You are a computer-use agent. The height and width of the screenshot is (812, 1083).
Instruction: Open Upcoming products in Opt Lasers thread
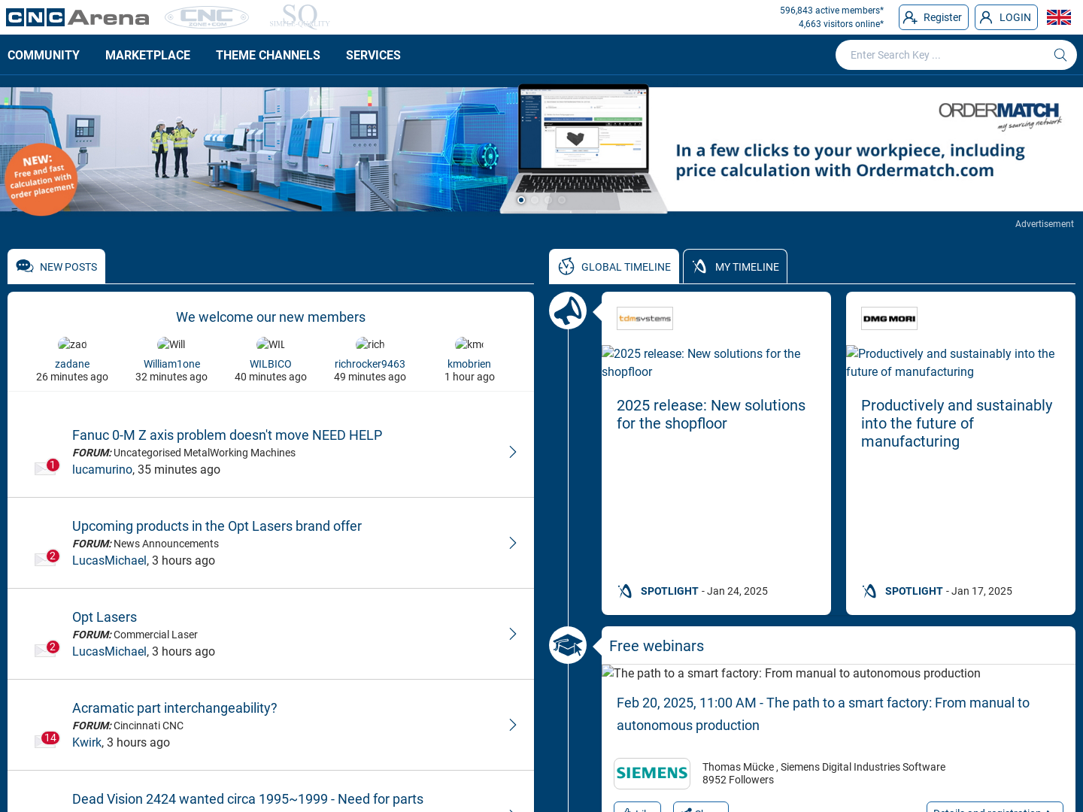[x=217, y=526]
